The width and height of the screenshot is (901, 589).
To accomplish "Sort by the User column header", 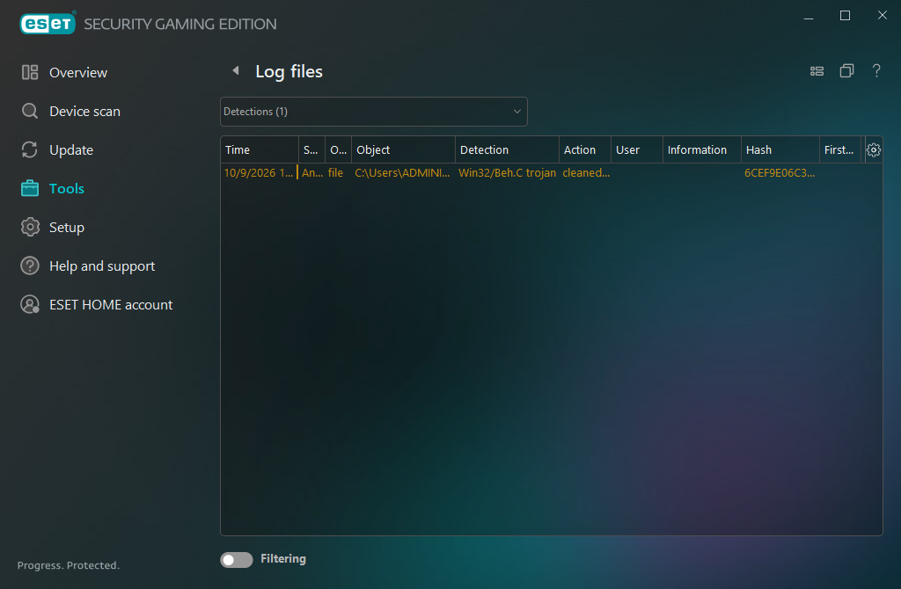I will [x=637, y=149].
